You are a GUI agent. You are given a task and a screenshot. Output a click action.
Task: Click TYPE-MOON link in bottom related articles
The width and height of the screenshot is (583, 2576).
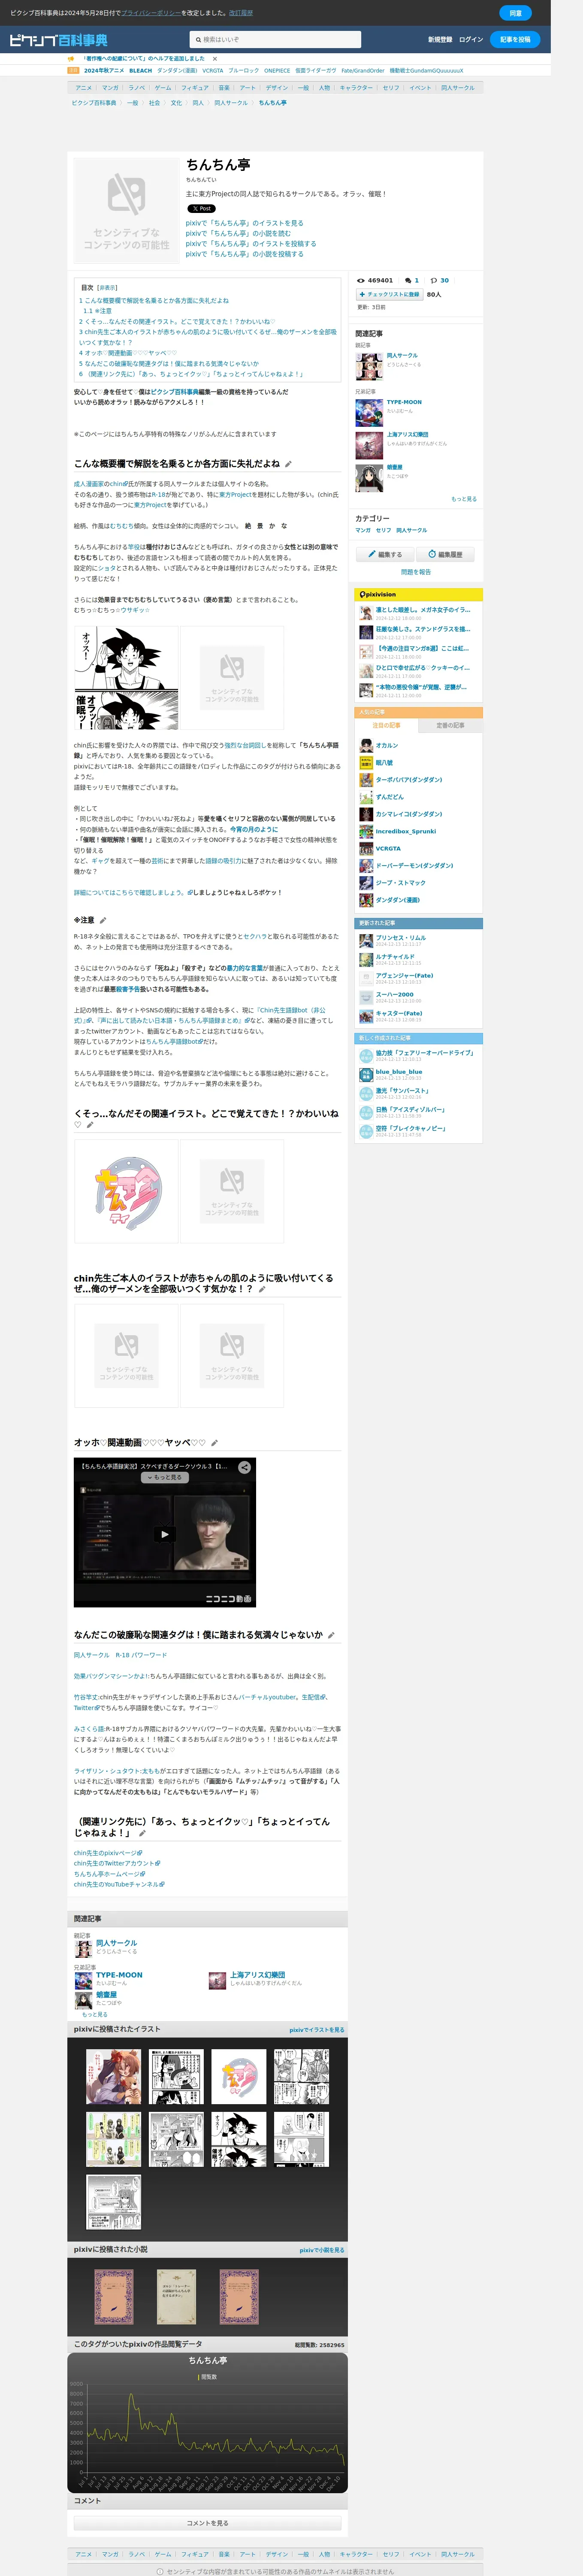(119, 1975)
